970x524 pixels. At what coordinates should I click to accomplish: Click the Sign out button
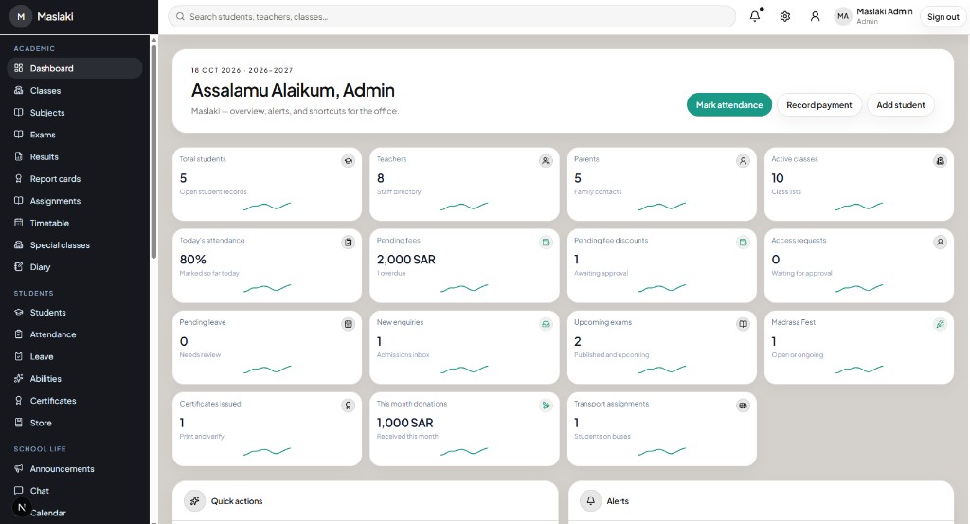pos(943,17)
